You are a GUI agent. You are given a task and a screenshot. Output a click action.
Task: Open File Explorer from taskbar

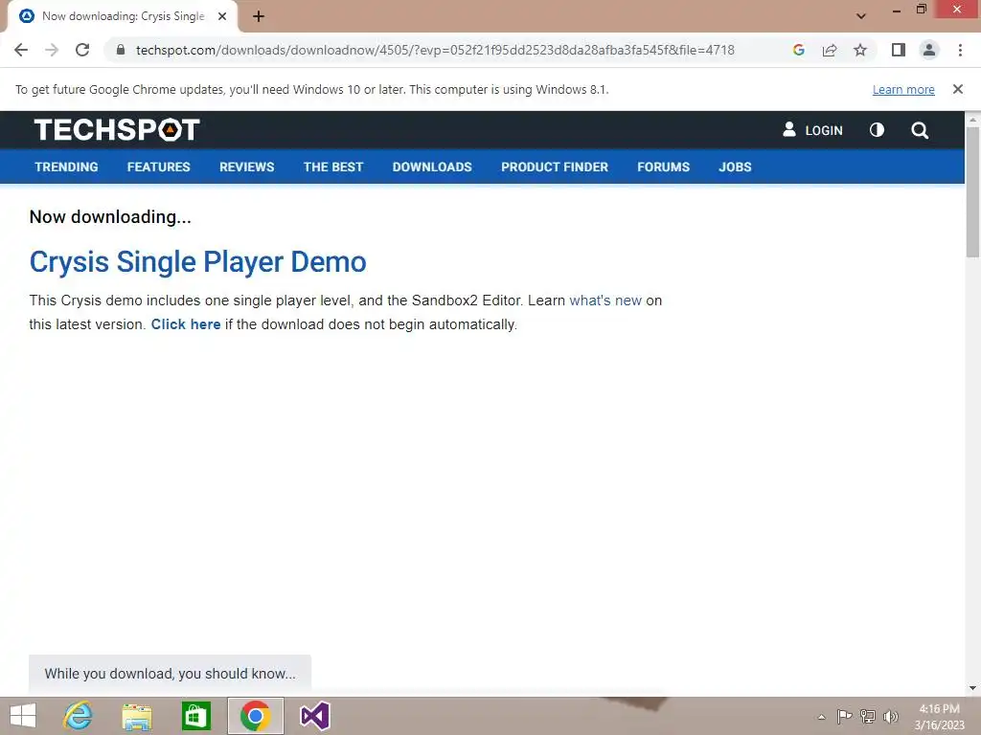(137, 716)
